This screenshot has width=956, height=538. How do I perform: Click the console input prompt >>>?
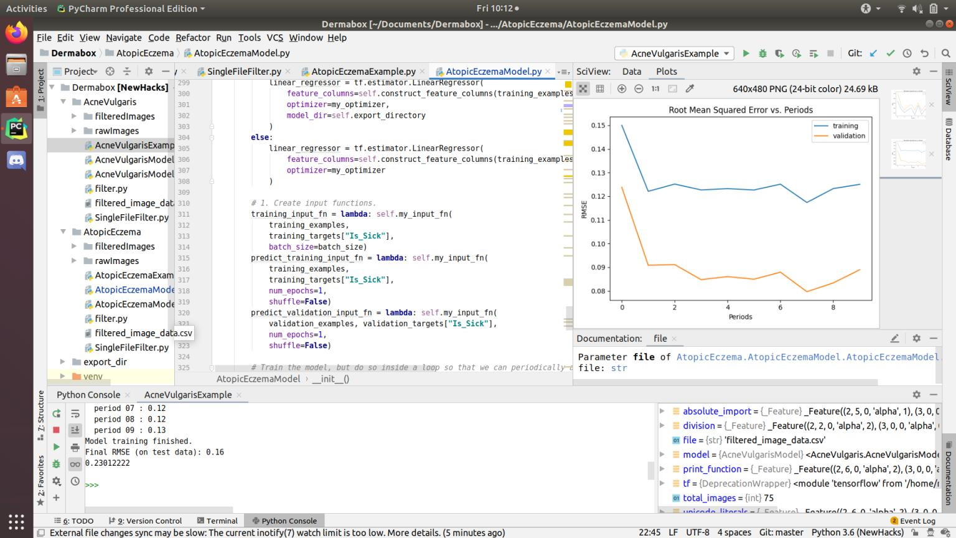click(x=91, y=485)
